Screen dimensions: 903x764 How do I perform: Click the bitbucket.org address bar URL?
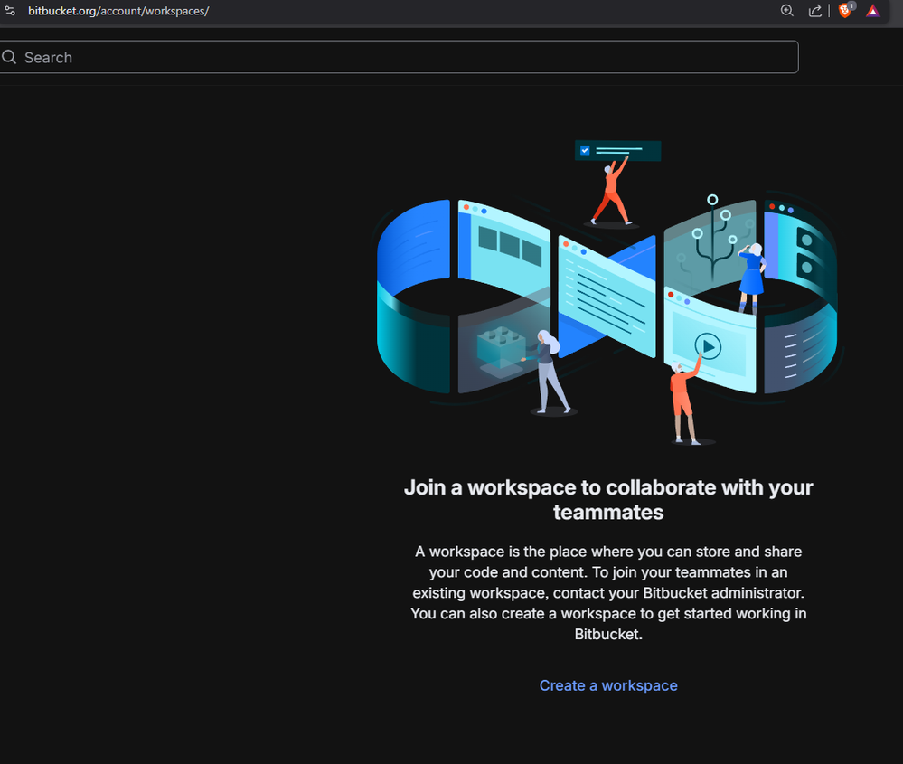click(x=118, y=11)
